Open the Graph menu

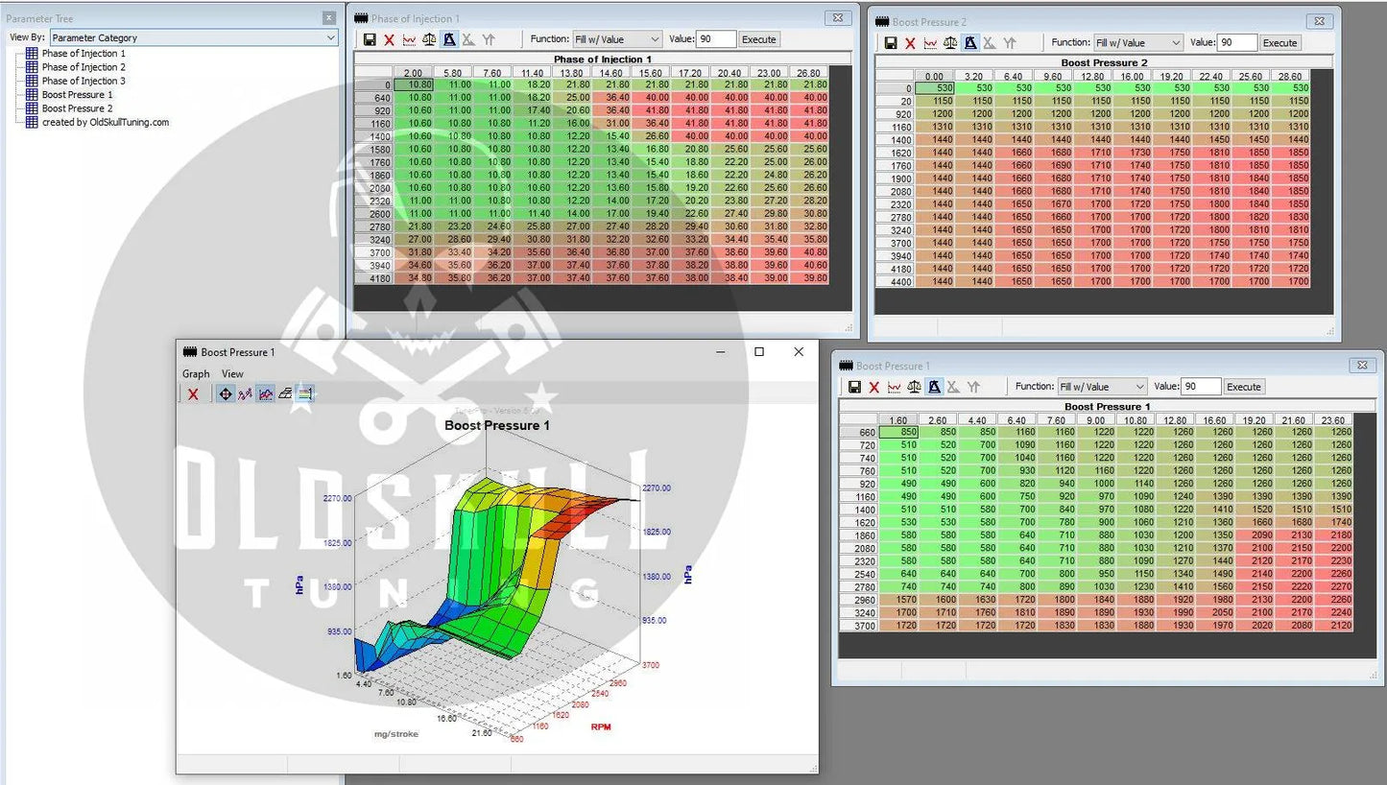click(x=196, y=373)
